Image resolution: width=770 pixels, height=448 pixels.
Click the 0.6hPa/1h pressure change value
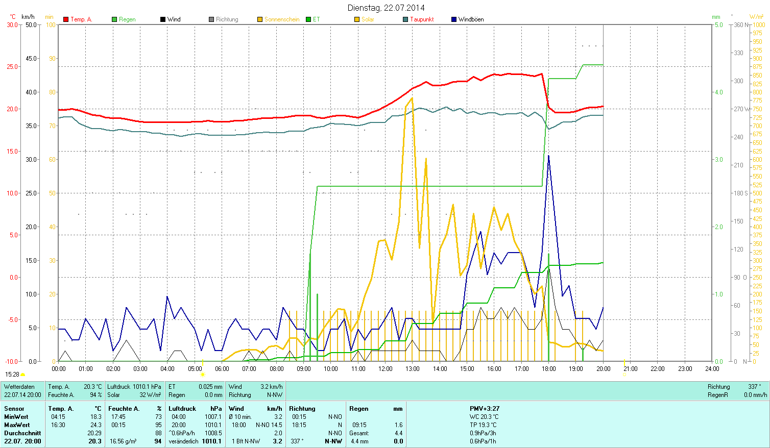pos(483,441)
